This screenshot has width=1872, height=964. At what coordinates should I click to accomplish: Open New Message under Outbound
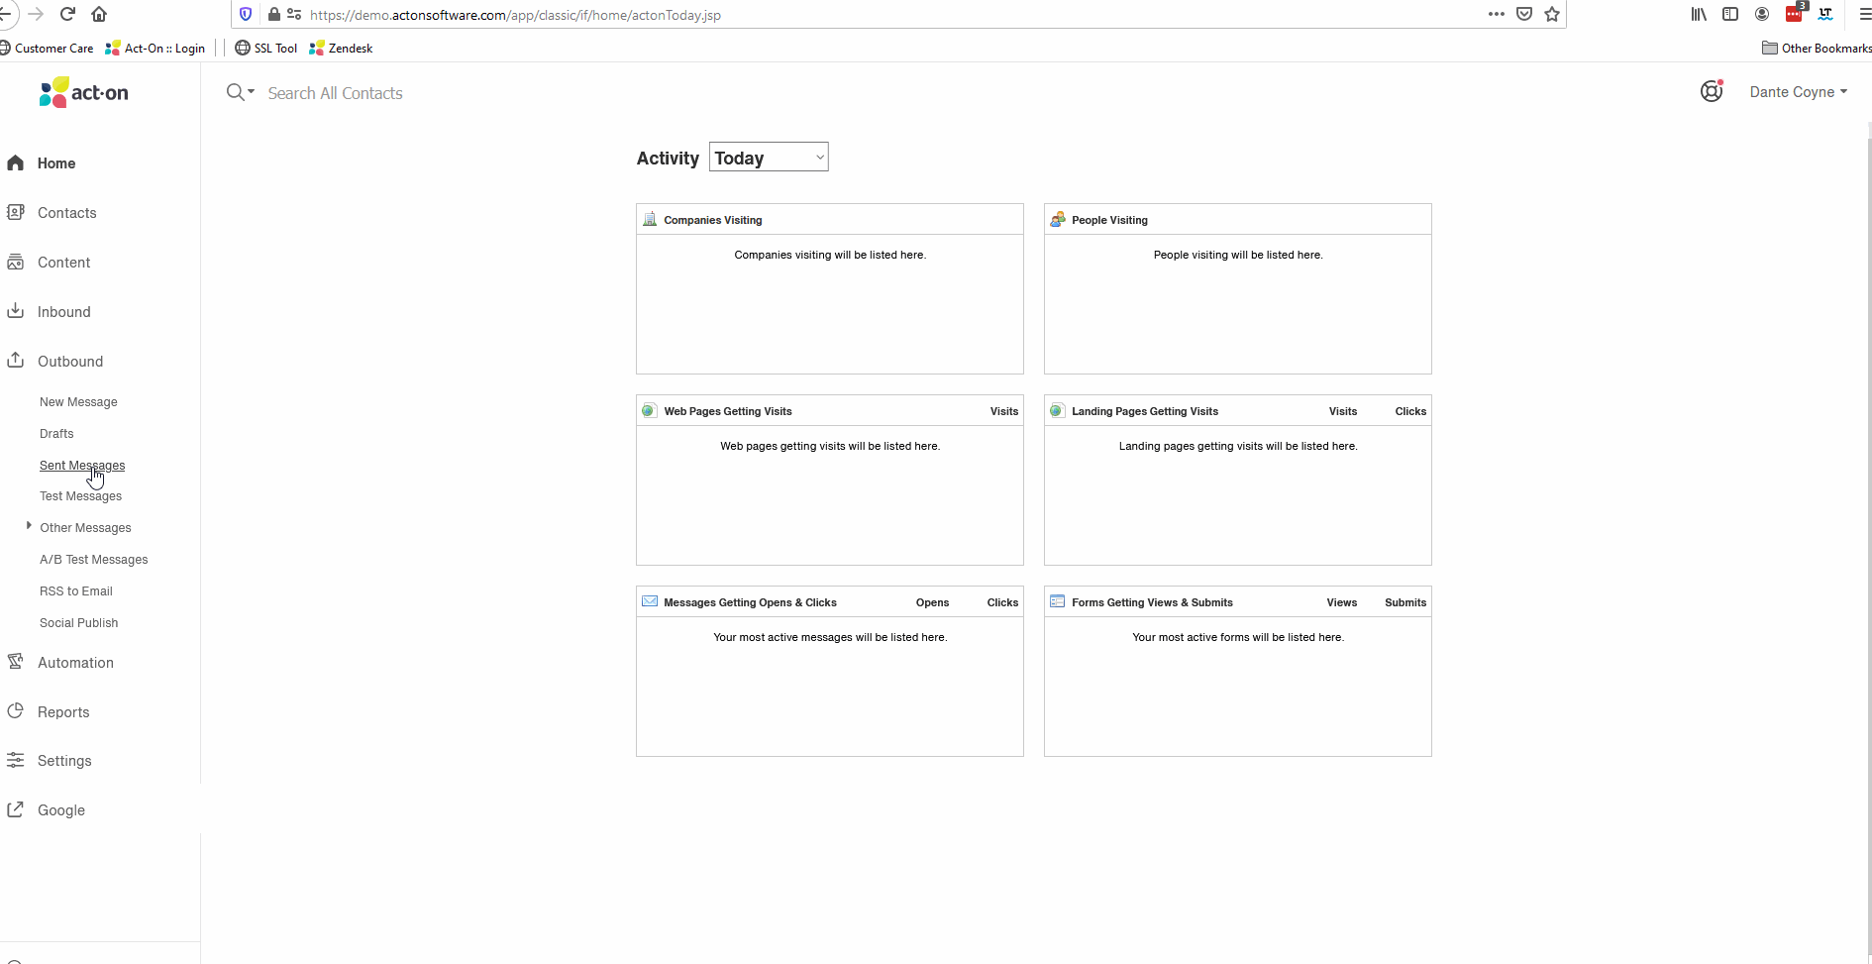[78, 402]
